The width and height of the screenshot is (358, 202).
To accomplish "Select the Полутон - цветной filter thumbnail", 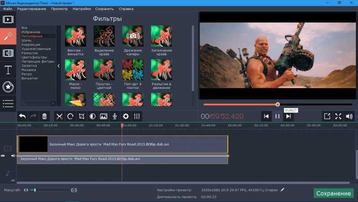I will click(104, 70).
